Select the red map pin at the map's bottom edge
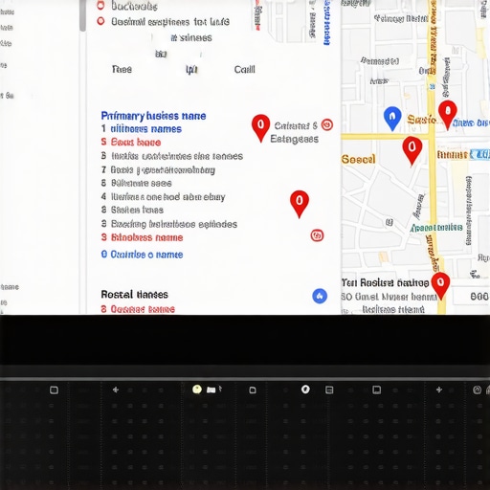This screenshot has height=490, width=490. point(440,285)
